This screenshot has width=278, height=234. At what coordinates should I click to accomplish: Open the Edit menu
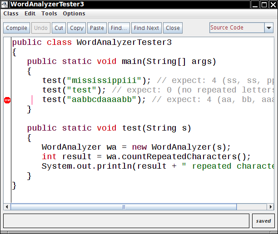[30, 14]
